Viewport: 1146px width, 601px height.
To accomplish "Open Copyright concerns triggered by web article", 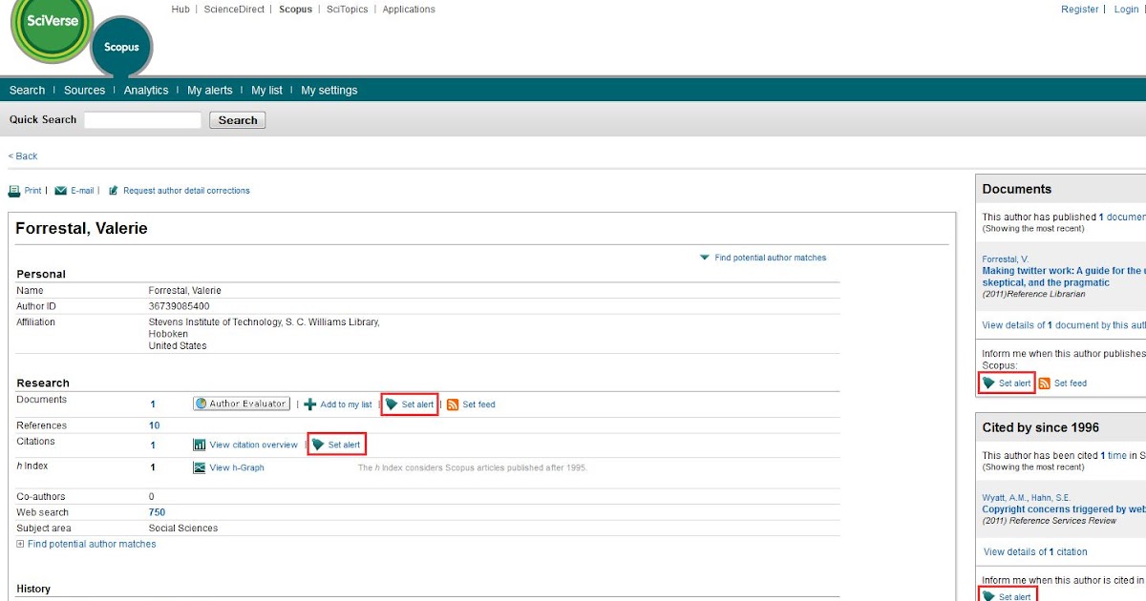I will pos(1064,509).
